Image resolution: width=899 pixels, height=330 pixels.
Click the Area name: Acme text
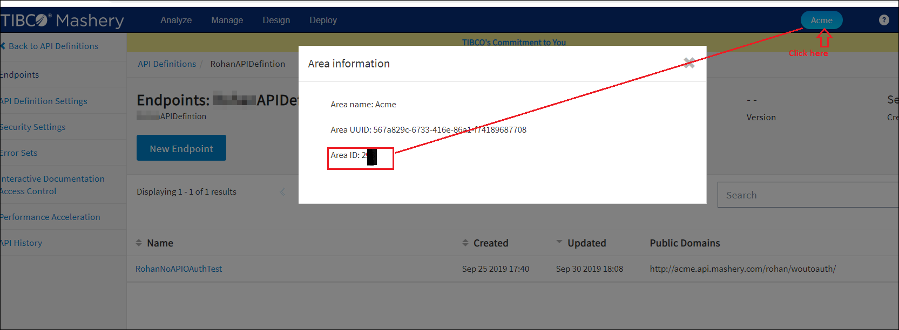click(x=363, y=105)
